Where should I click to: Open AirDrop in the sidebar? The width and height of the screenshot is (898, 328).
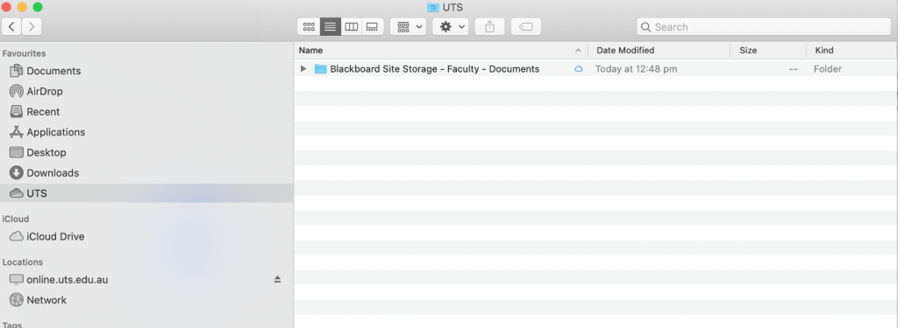tap(147, 92)
